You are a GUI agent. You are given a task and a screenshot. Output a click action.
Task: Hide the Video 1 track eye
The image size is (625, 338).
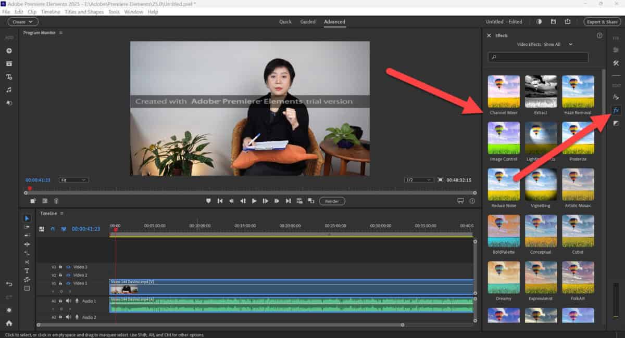(x=68, y=283)
